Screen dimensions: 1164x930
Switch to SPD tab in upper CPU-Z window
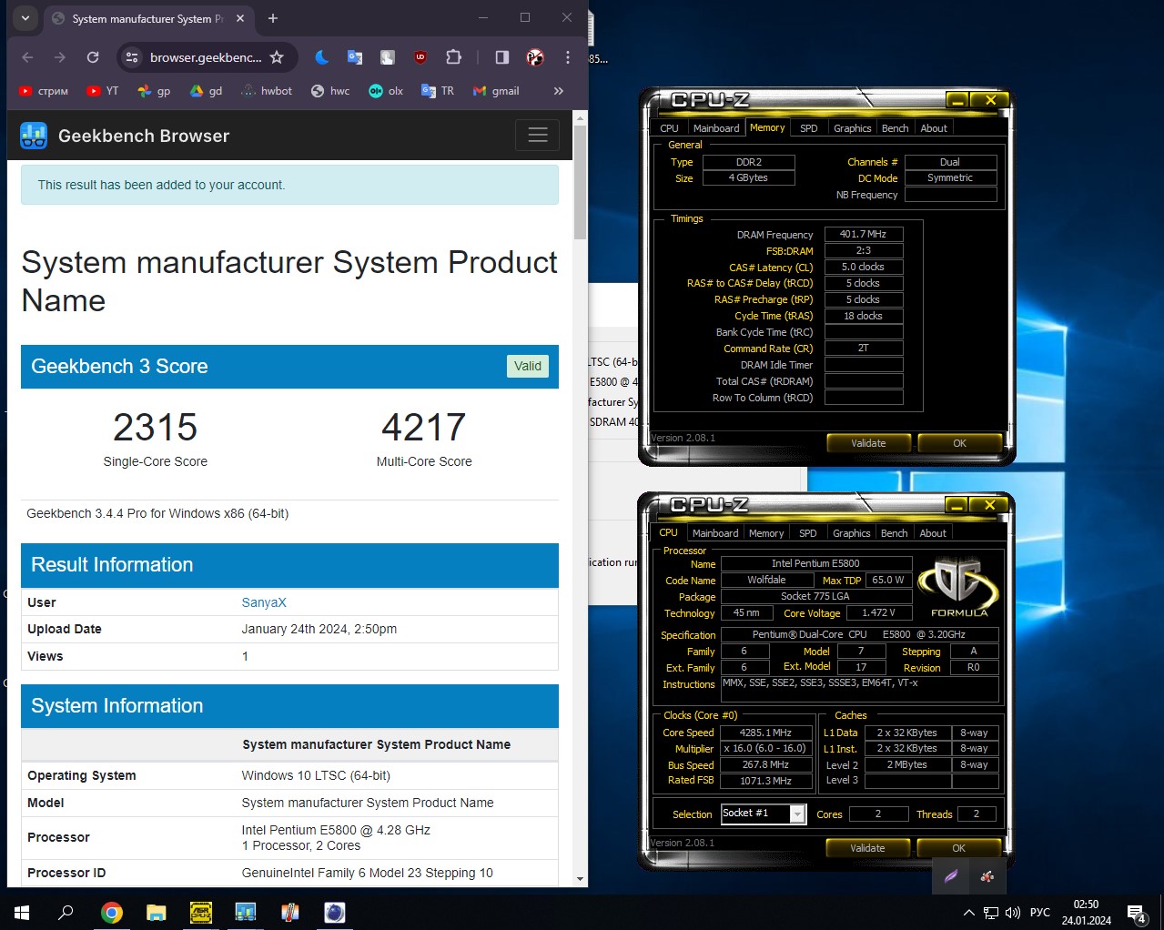(809, 128)
